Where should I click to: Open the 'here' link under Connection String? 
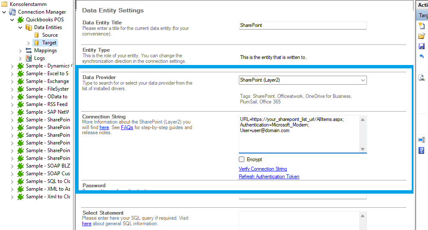104,127
